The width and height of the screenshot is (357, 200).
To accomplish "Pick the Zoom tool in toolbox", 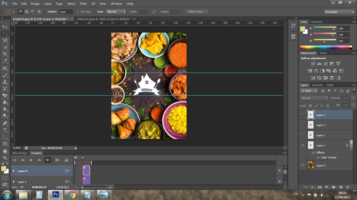I will (5, 158).
